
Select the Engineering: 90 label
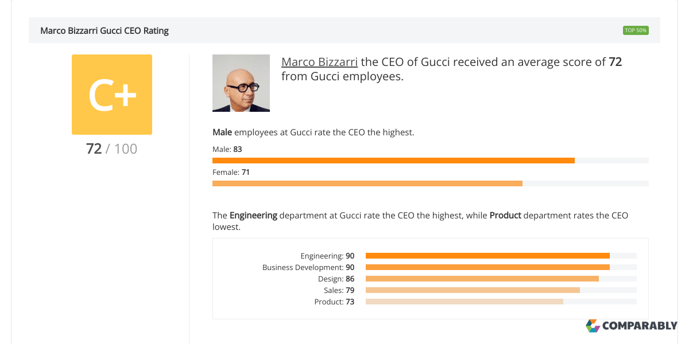click(x=327, y=256)
